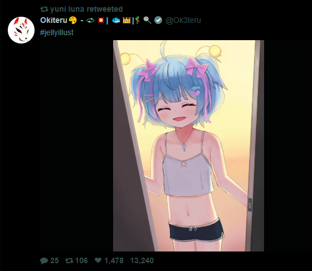Click the reply count 25
312x271 pixels.
tap(55, 260)
